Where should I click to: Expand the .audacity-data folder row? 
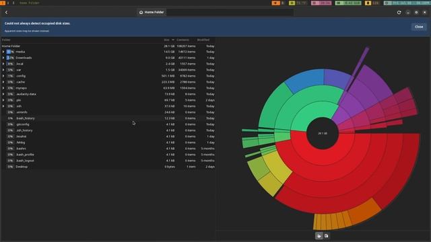pyautogui.click(x=3, y=94)
